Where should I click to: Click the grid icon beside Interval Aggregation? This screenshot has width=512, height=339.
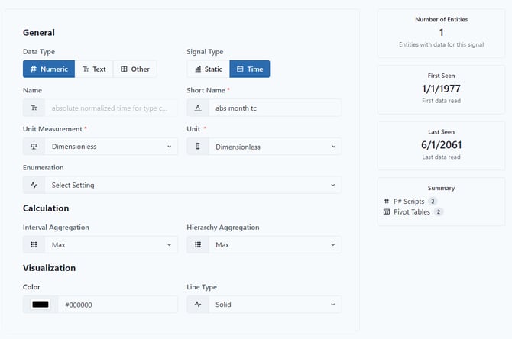click(x=34, y=245)
